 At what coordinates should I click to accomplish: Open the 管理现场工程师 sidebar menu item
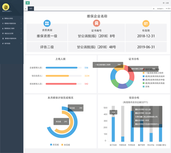pyautogui.click(x=12, y=28)
